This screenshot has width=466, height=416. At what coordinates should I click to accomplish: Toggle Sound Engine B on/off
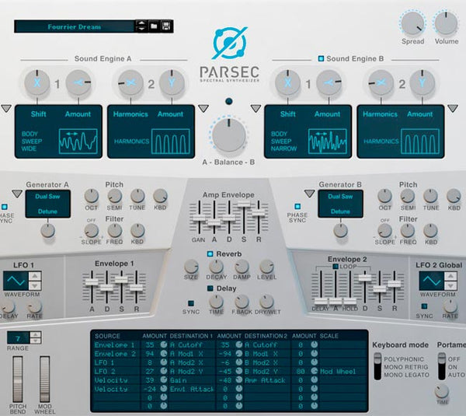[x=321, y=58]
